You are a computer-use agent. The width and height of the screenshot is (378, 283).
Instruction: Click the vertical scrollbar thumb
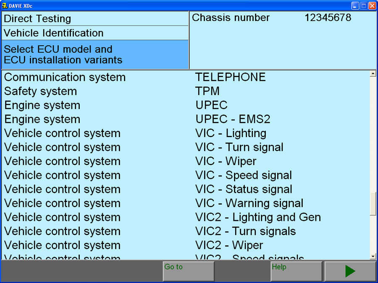point(373,204)
